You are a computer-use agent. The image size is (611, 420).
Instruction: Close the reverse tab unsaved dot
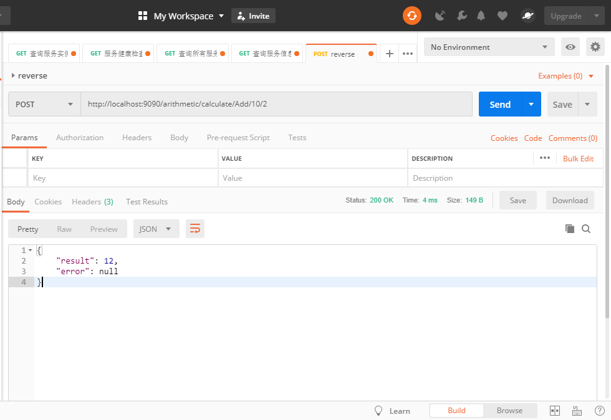(x=370, y=54)
